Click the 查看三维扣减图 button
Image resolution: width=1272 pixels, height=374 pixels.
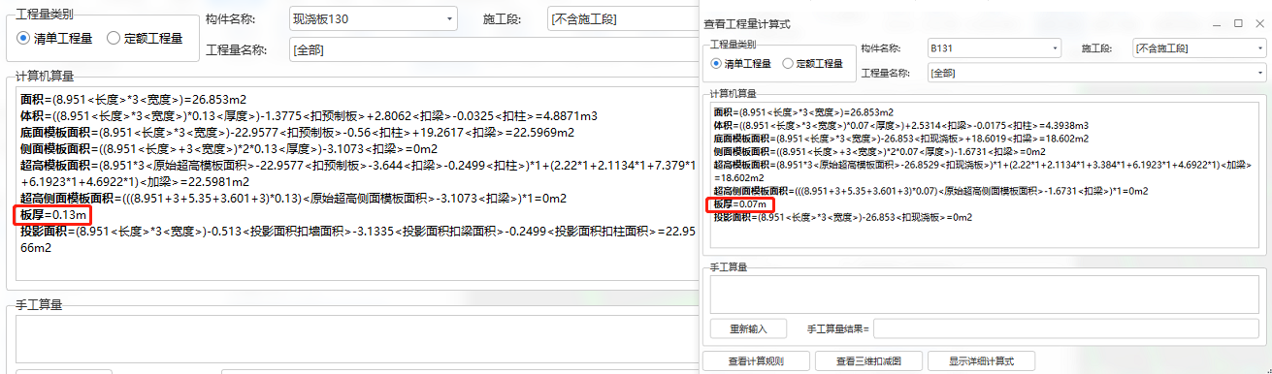[868, 361]
